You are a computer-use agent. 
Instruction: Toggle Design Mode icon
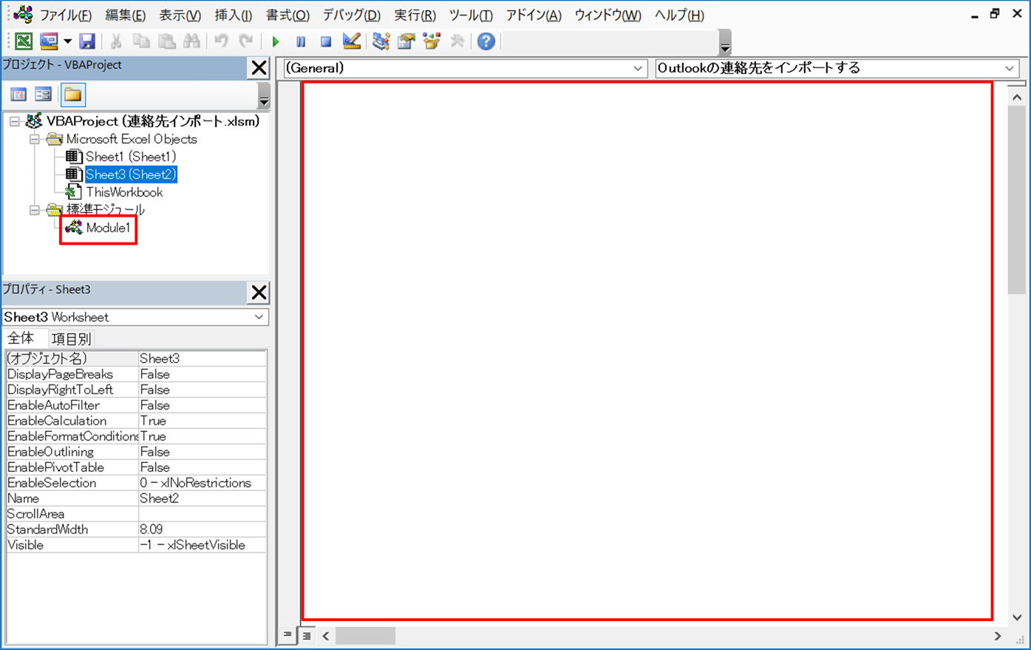point(352,41)
